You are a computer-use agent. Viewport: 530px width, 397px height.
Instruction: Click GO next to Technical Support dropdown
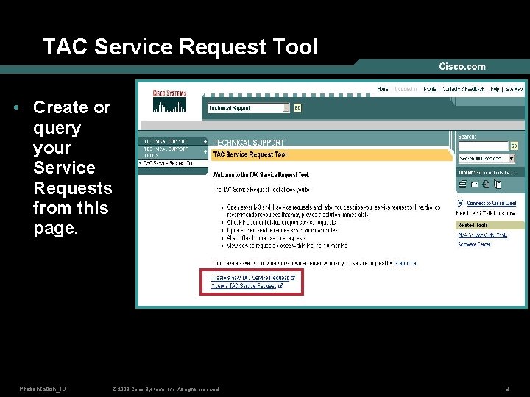point(297,107)
